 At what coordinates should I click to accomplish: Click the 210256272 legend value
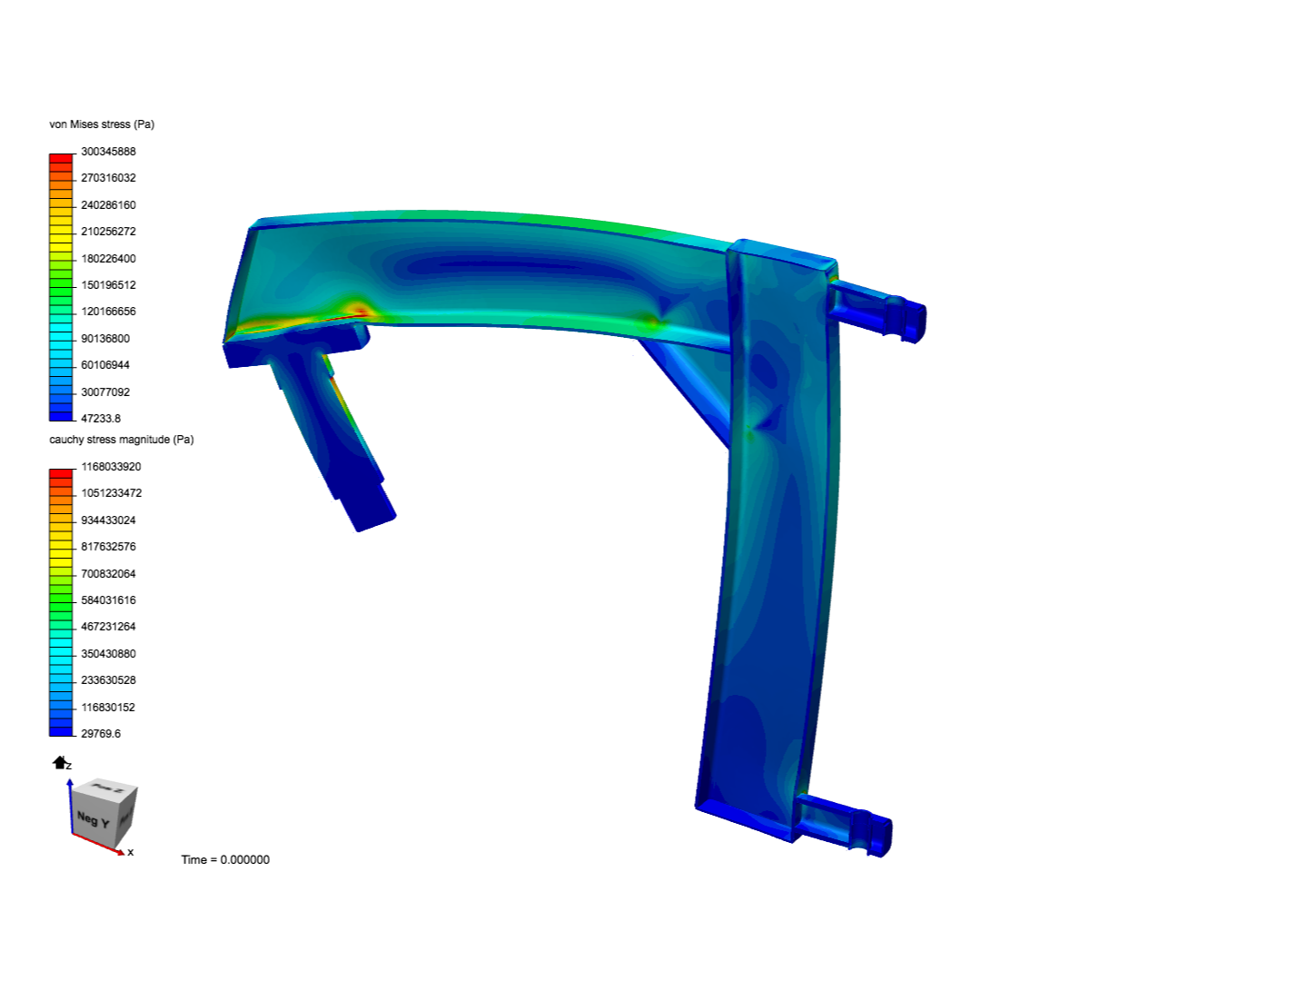tap(108, 232)
